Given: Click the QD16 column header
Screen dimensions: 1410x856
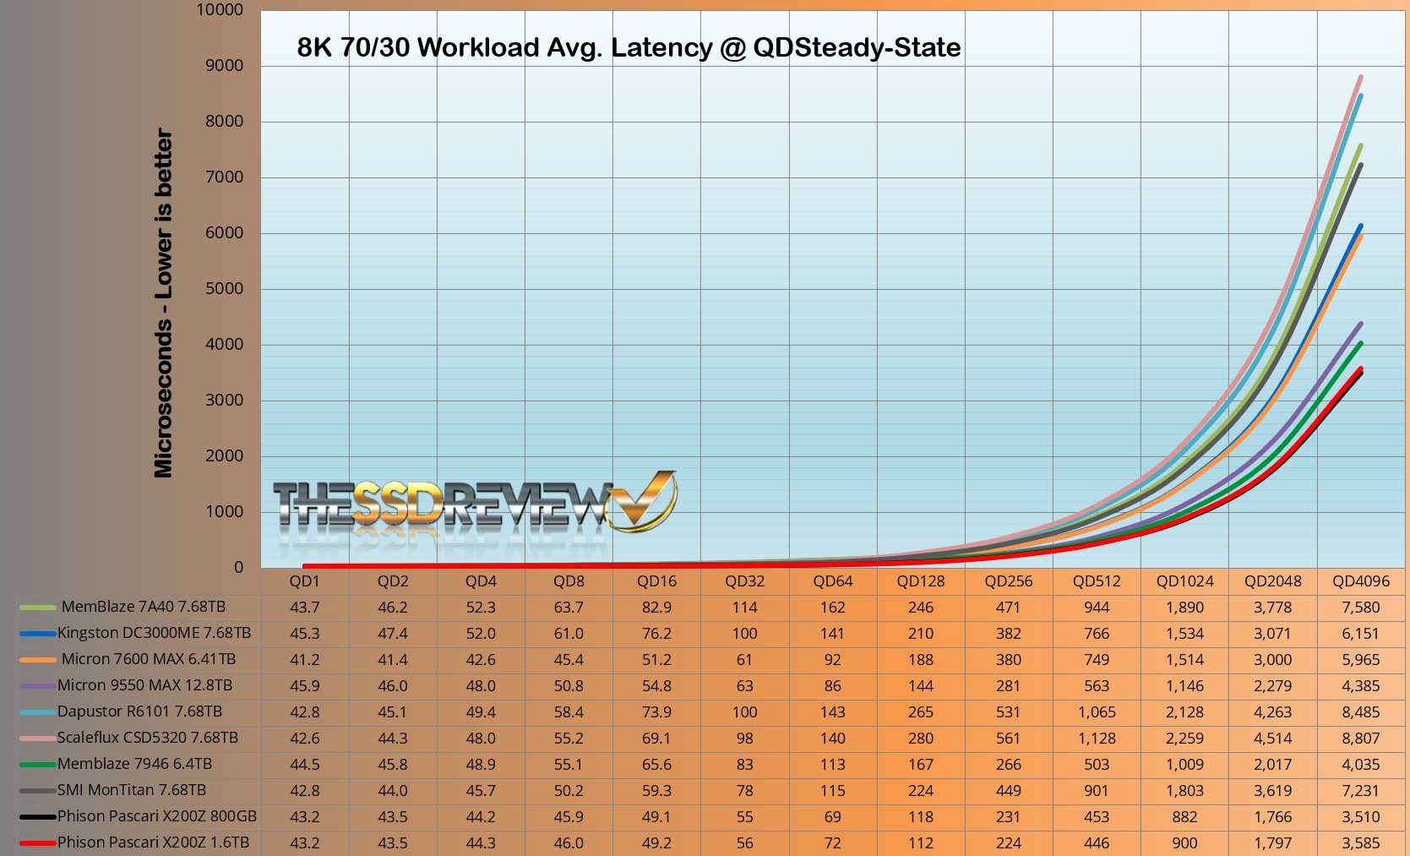Looking at the screenshot, I should coord(656,581).
